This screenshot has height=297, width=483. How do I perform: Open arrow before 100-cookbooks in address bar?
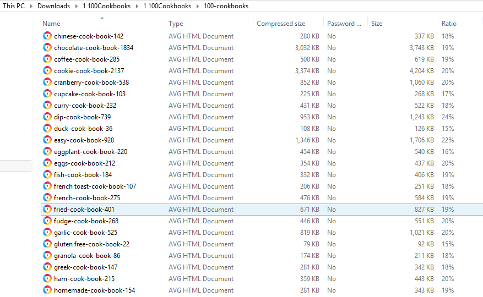pyautogui.click(x=198, y=6)
